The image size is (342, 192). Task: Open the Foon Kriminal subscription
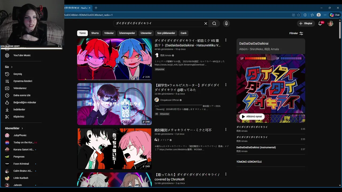21,164
